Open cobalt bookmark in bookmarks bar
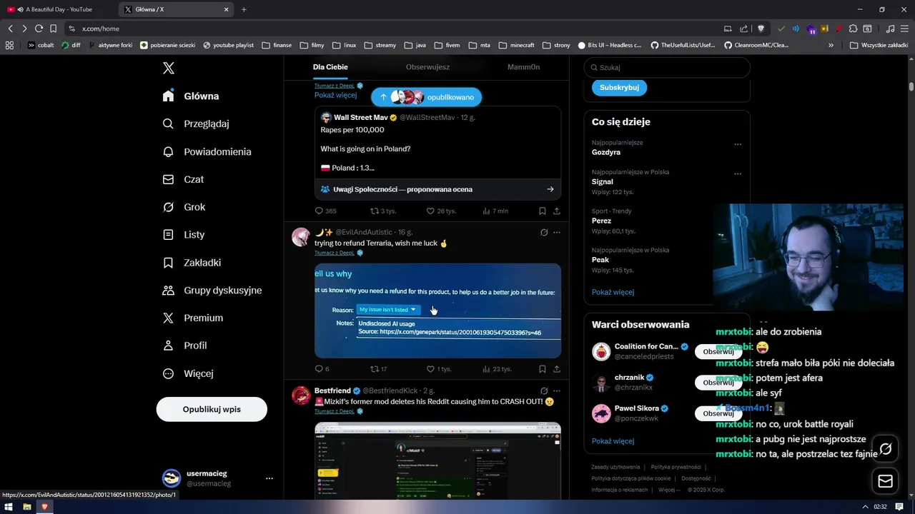 pos(41,45)
